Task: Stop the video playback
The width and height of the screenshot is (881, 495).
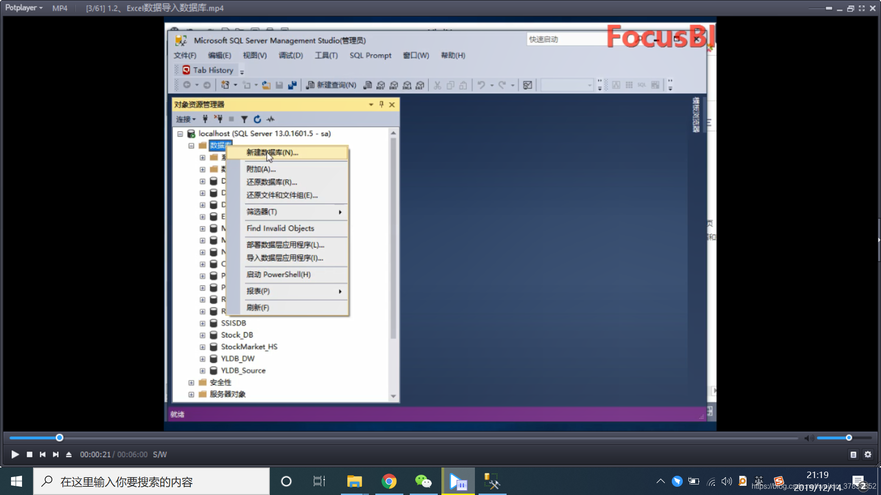Action: pos(29,454)
